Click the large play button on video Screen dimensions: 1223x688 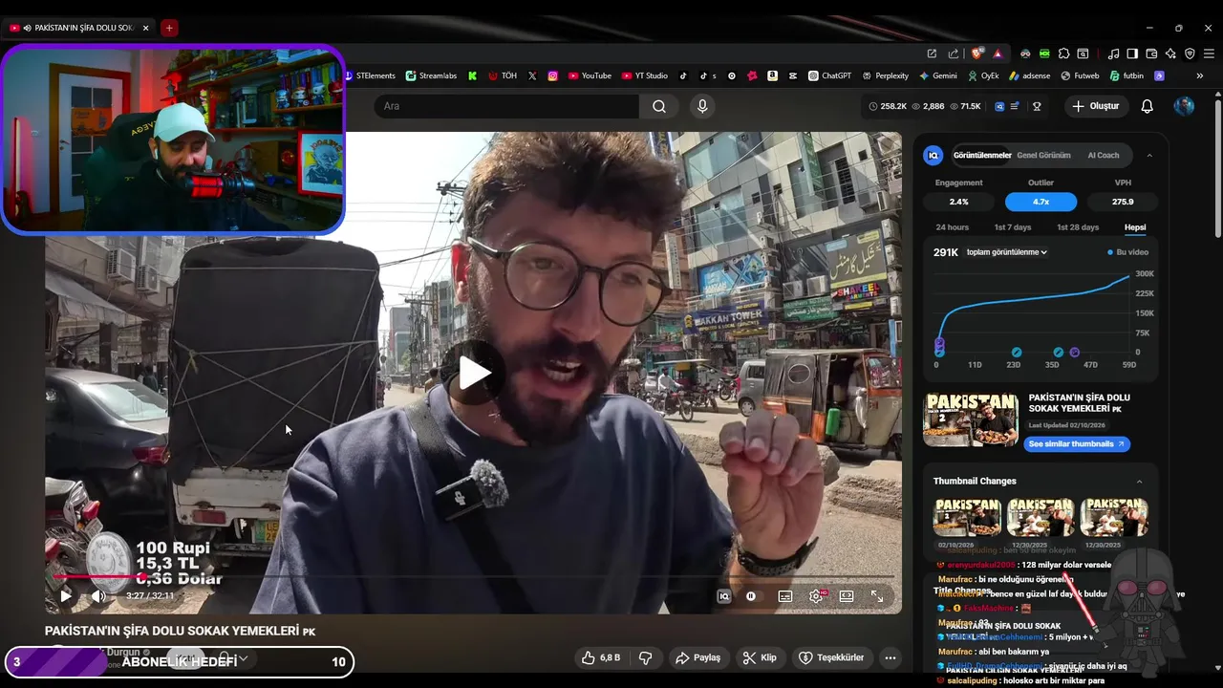pos(475,373)
